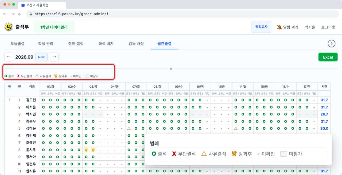Click the tab favicon of 포산고 자율학습
342x175 pixels.
click(23, 5)
